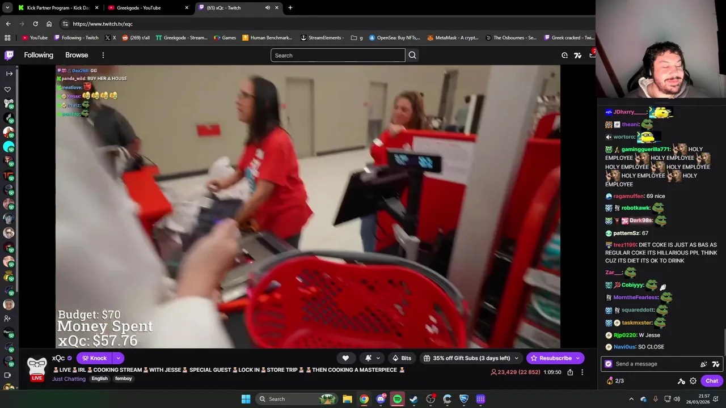The width and height of the screenshot is (726, 408).
Task: Click username trez1199 in chat
Action: [x=624, y=245]
